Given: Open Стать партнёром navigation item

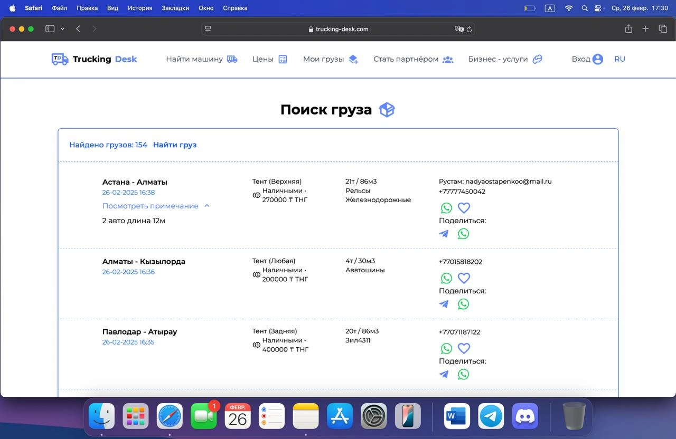Looking at the screenshot, I should point(414,59).
